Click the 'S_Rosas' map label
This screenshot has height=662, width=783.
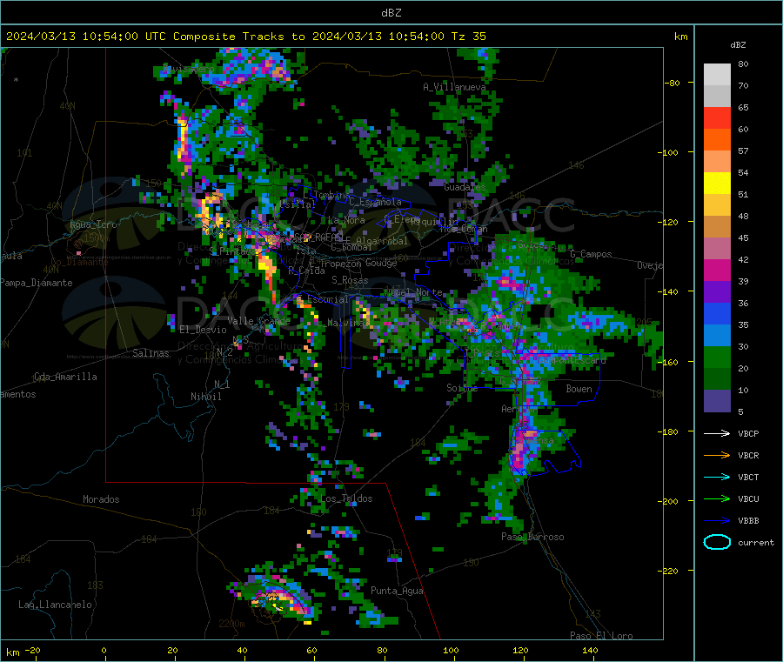pyautogui.click(x=350, y=280)
